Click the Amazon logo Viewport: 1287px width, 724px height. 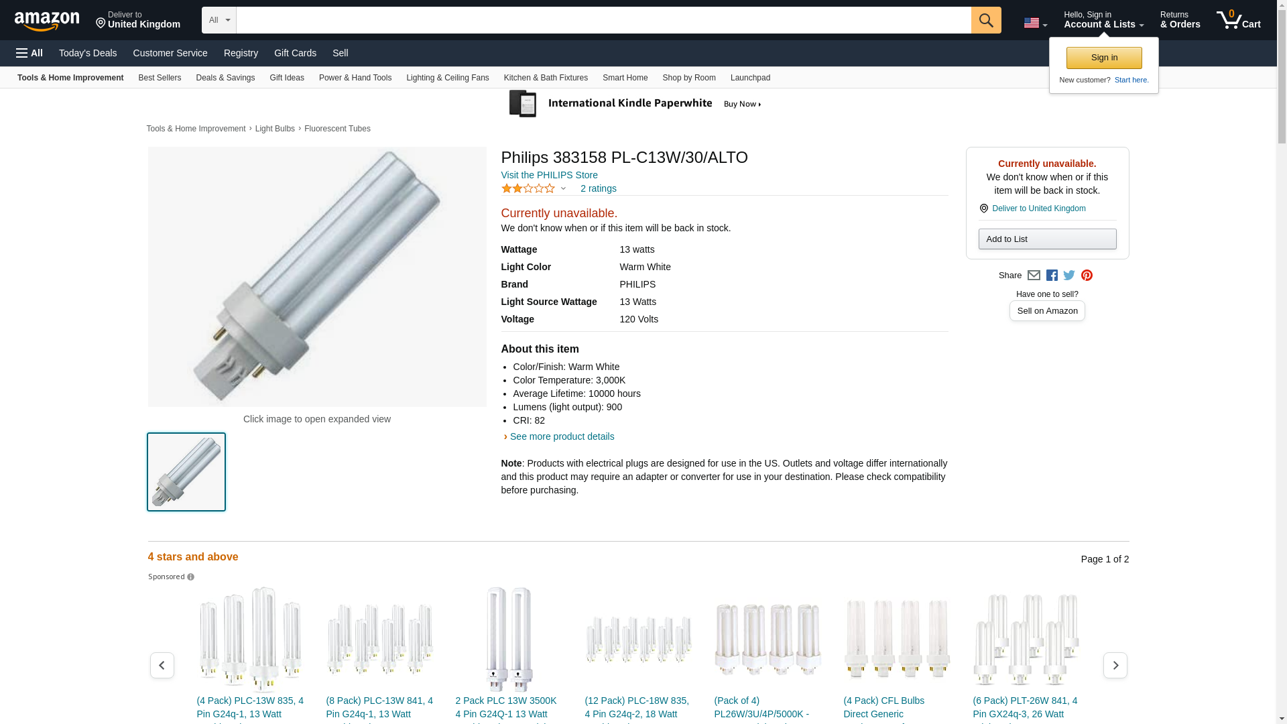(47, 21)
